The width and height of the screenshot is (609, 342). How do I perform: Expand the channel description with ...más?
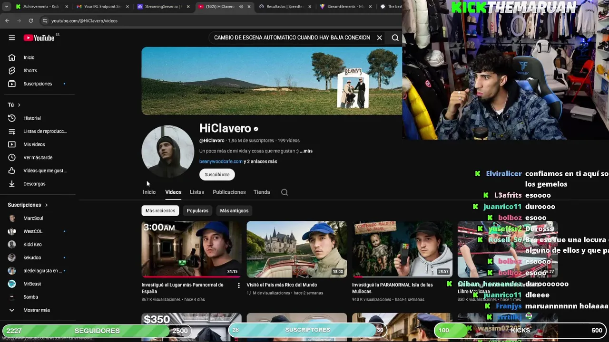click(x=306, y=151)
